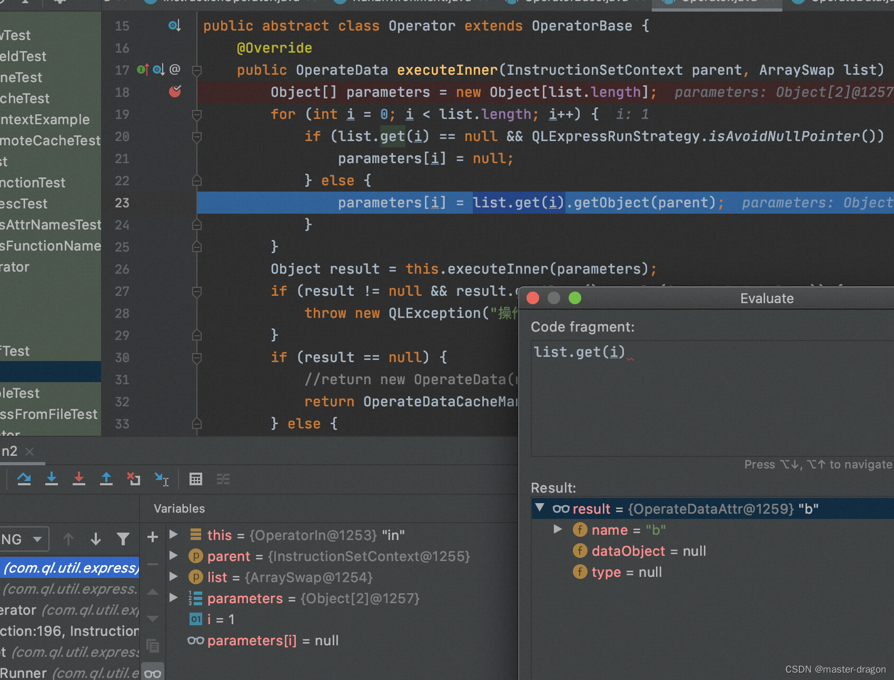Toggle the frames filter funnel icon
The image size is (894, 680).
[123, 539]
